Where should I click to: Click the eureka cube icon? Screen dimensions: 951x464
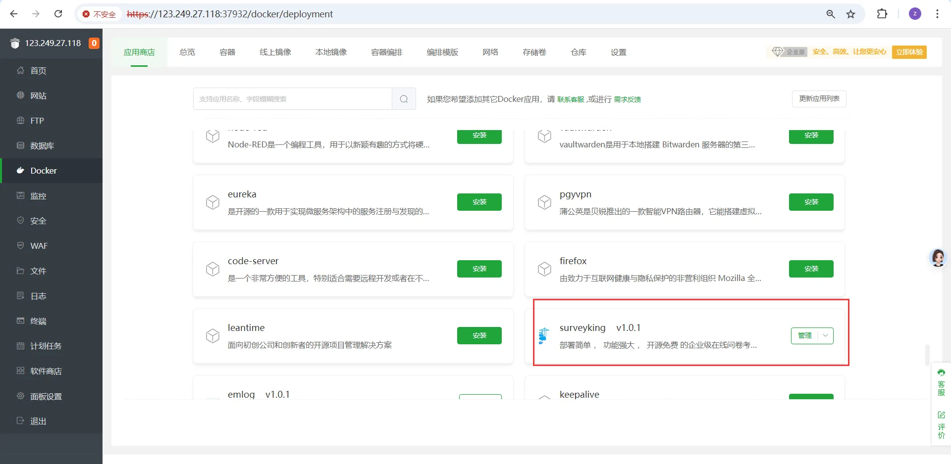click(x=212, y=202)
